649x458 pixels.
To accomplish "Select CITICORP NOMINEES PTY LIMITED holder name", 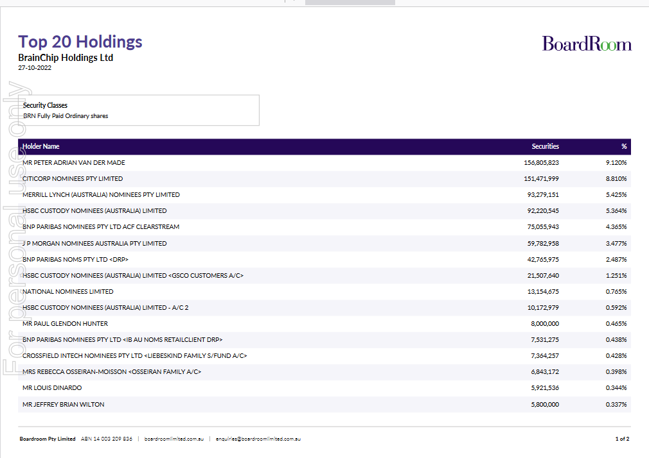I will coord(73,179).
